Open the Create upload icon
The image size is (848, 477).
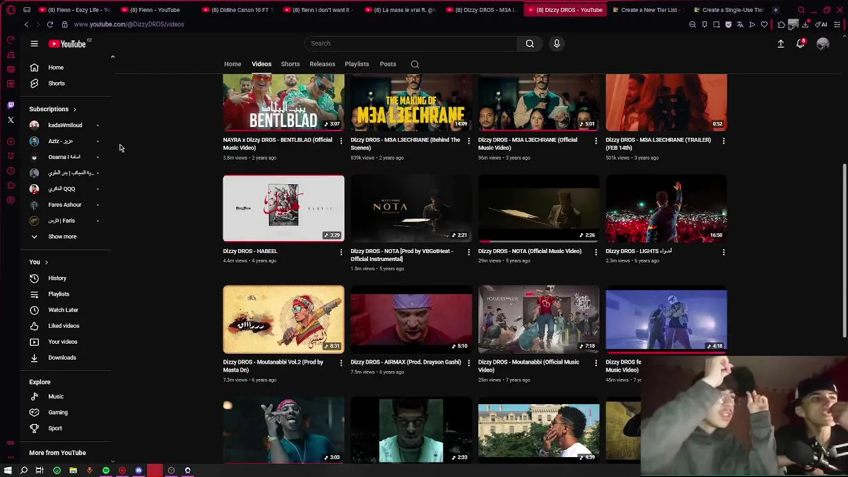click(x=780, y=44)
